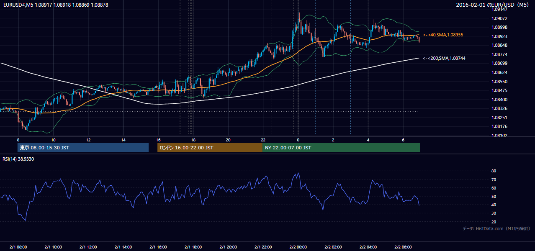Click price axis value 1.08326
This screenshot has height=251, width=535.
500,108
